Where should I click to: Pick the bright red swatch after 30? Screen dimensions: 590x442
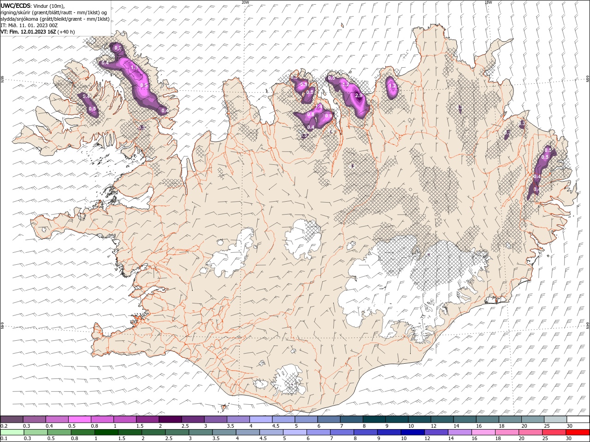[578, 432]
